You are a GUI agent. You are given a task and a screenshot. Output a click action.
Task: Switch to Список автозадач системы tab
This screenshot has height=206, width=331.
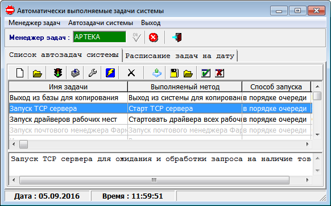64,55
